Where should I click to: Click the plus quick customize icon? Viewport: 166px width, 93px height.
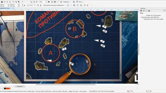click(x=92, y=5)
